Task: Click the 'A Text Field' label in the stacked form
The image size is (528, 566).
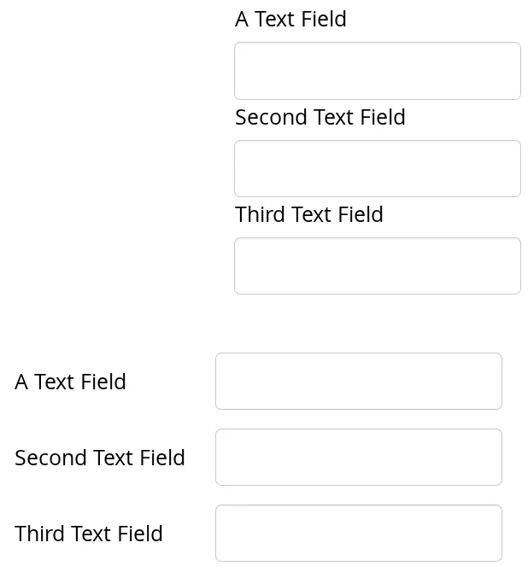Action: click(x=290, y=20)
